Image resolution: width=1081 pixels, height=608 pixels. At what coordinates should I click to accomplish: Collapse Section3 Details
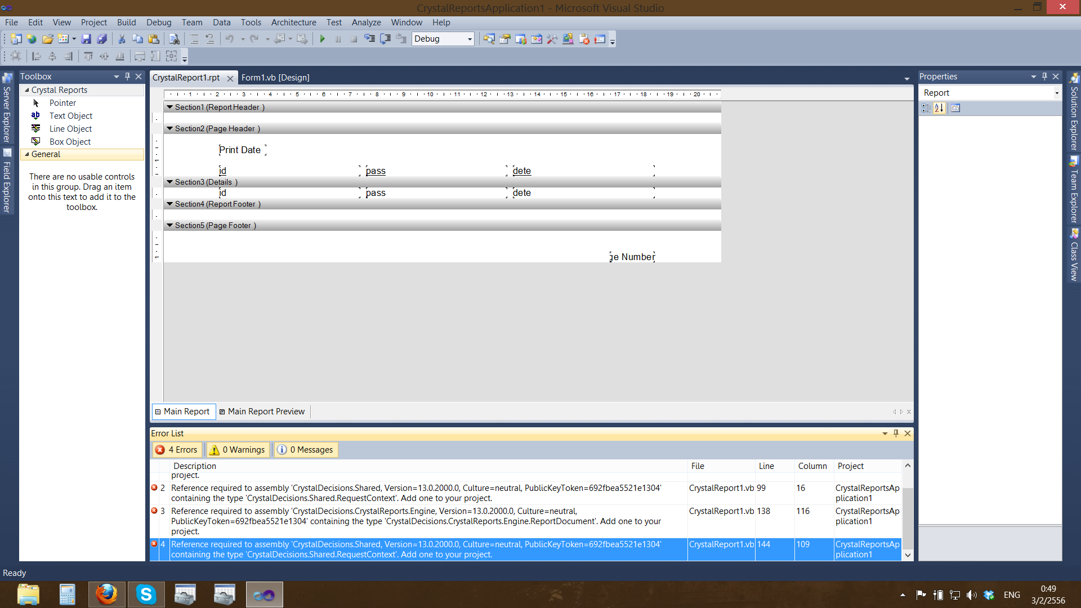tap(169, 182)
